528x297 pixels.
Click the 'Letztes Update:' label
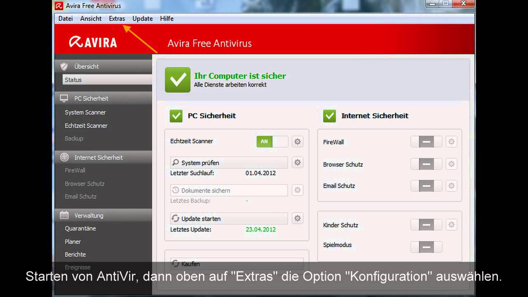click(191, 229)
